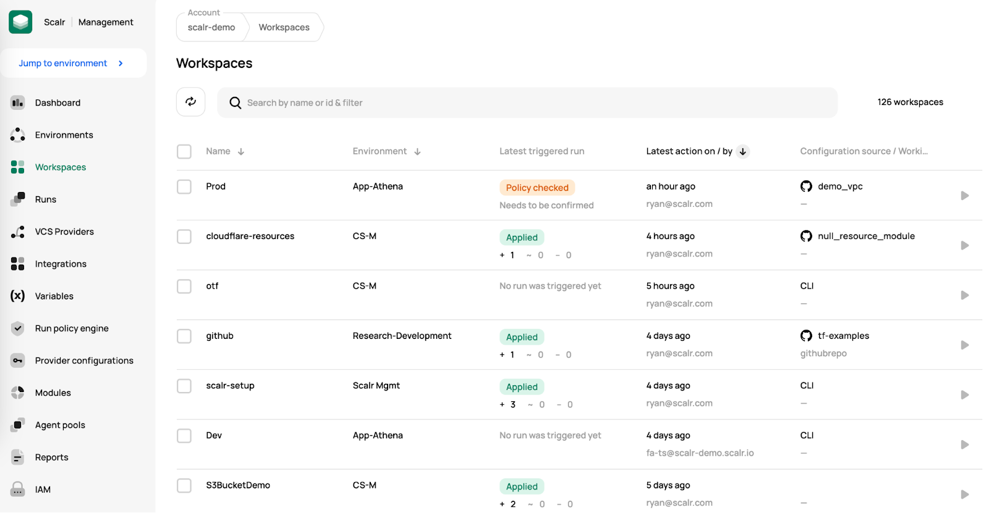This screenshot has height=513, width=989.
Task: Expand the Dev row arrow
Action: point(964,444)
